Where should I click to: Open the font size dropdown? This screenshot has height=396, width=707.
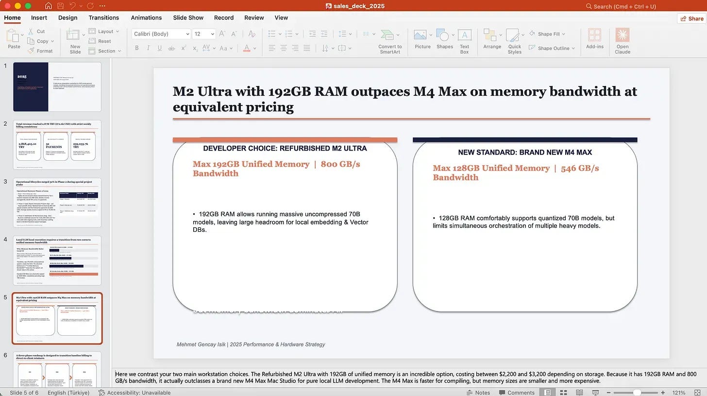pyautogui.click(x=212, y=34)
